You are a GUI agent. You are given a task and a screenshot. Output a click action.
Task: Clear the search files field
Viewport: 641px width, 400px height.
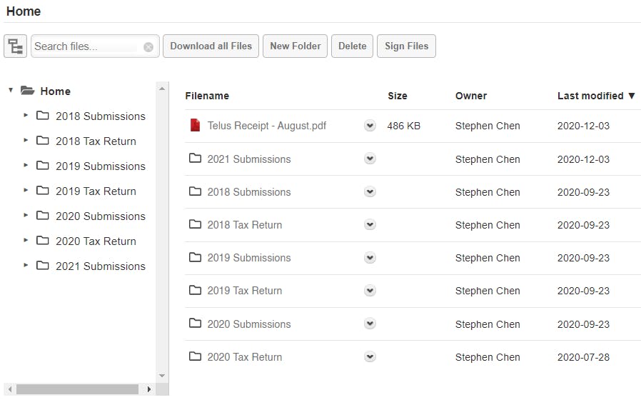pos(148,47)
